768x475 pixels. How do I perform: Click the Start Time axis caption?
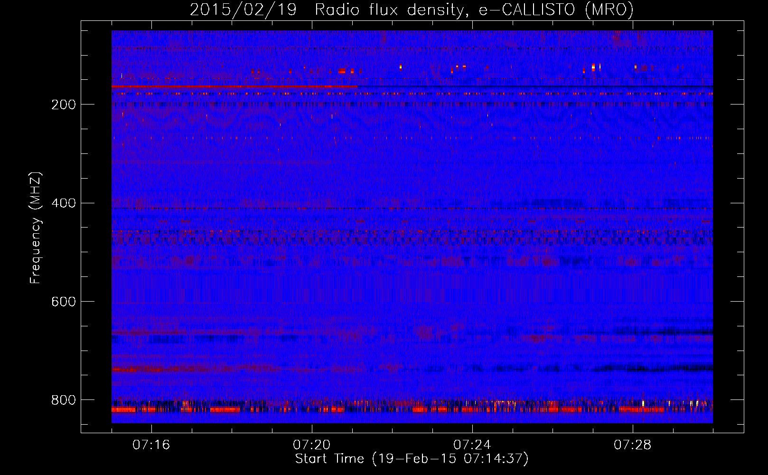[412, 459]
